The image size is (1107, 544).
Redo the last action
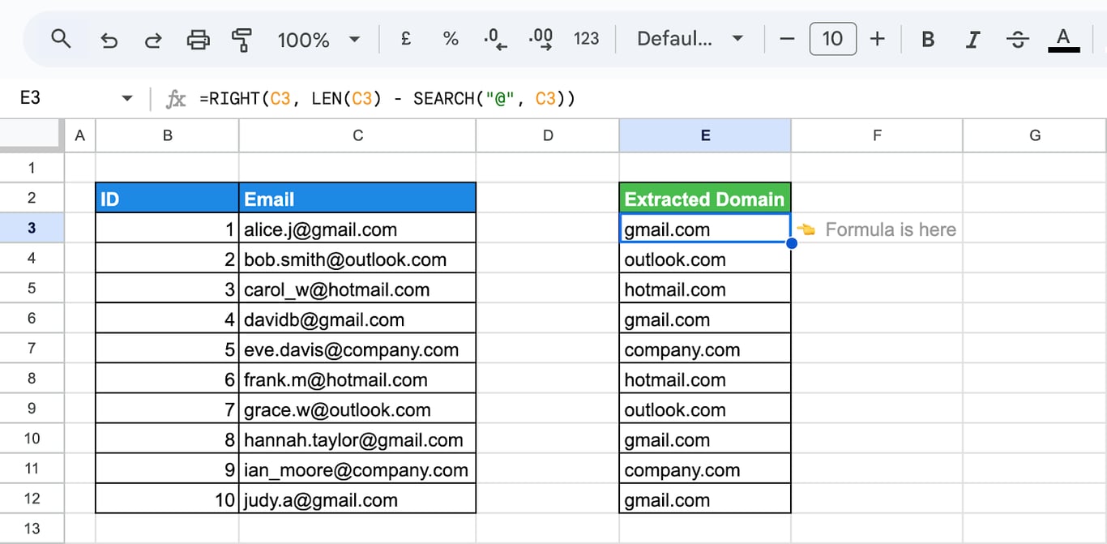[x=152, y=39]
